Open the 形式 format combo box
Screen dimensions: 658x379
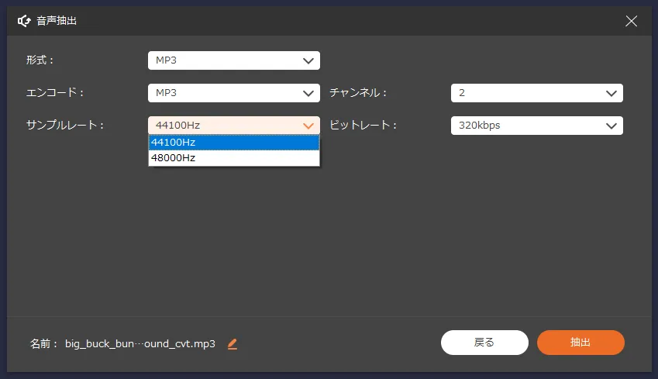coord(225,60)
